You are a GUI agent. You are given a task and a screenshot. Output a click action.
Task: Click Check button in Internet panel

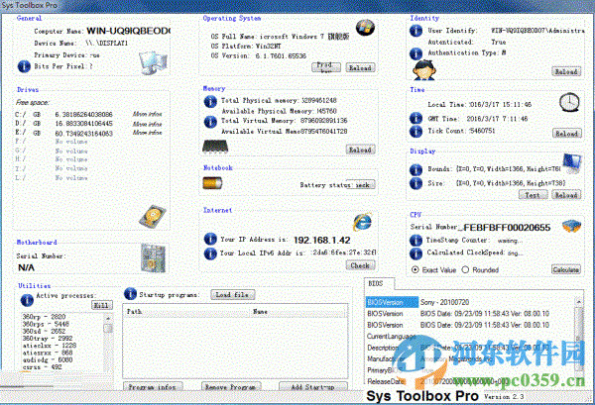pyautogui.click(x=360, y=265)
